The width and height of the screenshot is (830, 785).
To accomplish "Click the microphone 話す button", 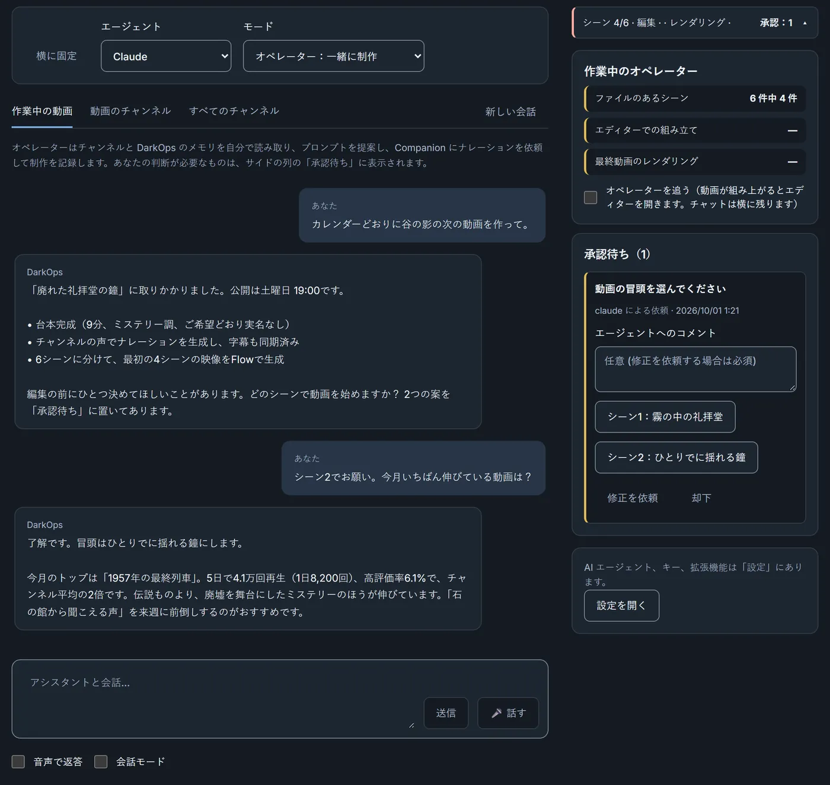I will tap(508, 713).
